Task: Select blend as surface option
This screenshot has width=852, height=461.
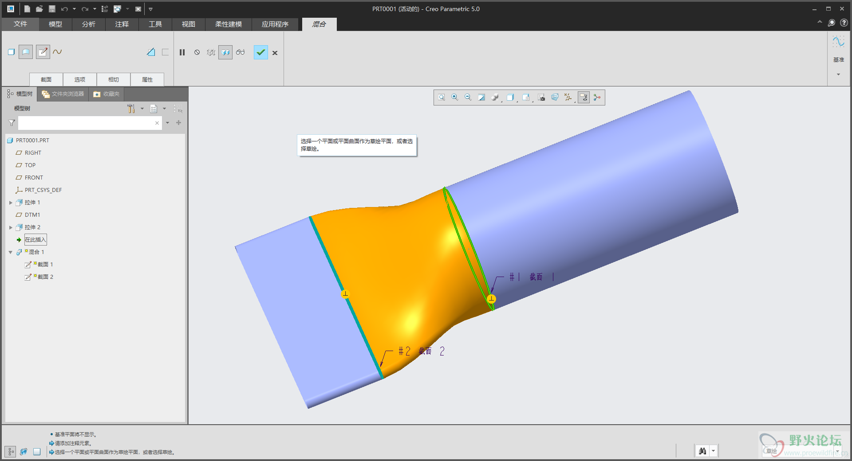Action: click(x=26, y=52)
